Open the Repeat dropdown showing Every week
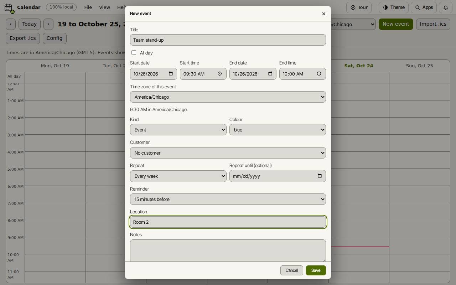 [x=178, y=176]
